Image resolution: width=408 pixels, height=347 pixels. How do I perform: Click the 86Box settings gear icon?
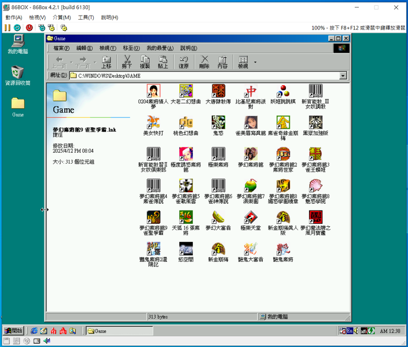64,28
